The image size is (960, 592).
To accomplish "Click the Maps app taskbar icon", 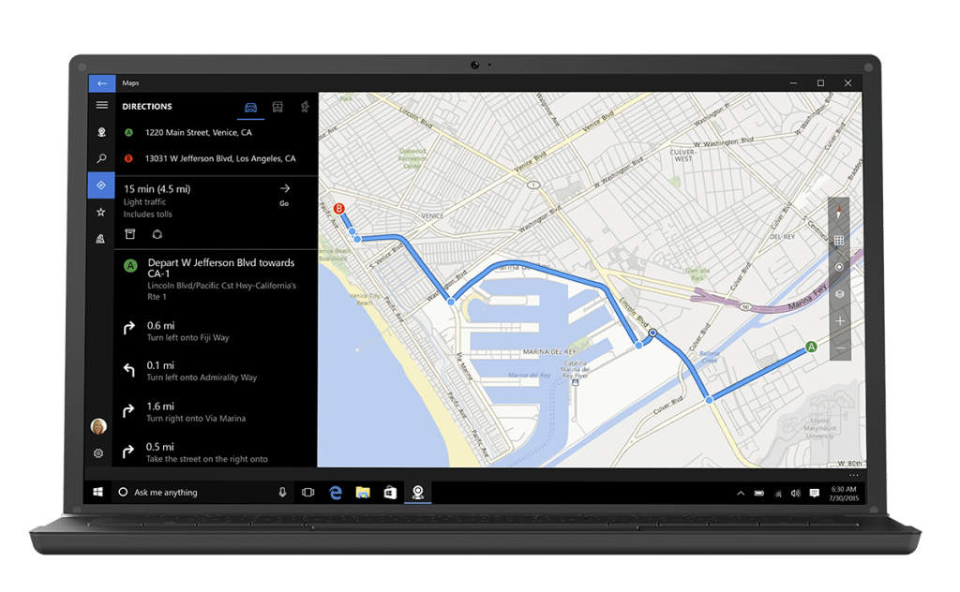I will (x=418, y=493).
